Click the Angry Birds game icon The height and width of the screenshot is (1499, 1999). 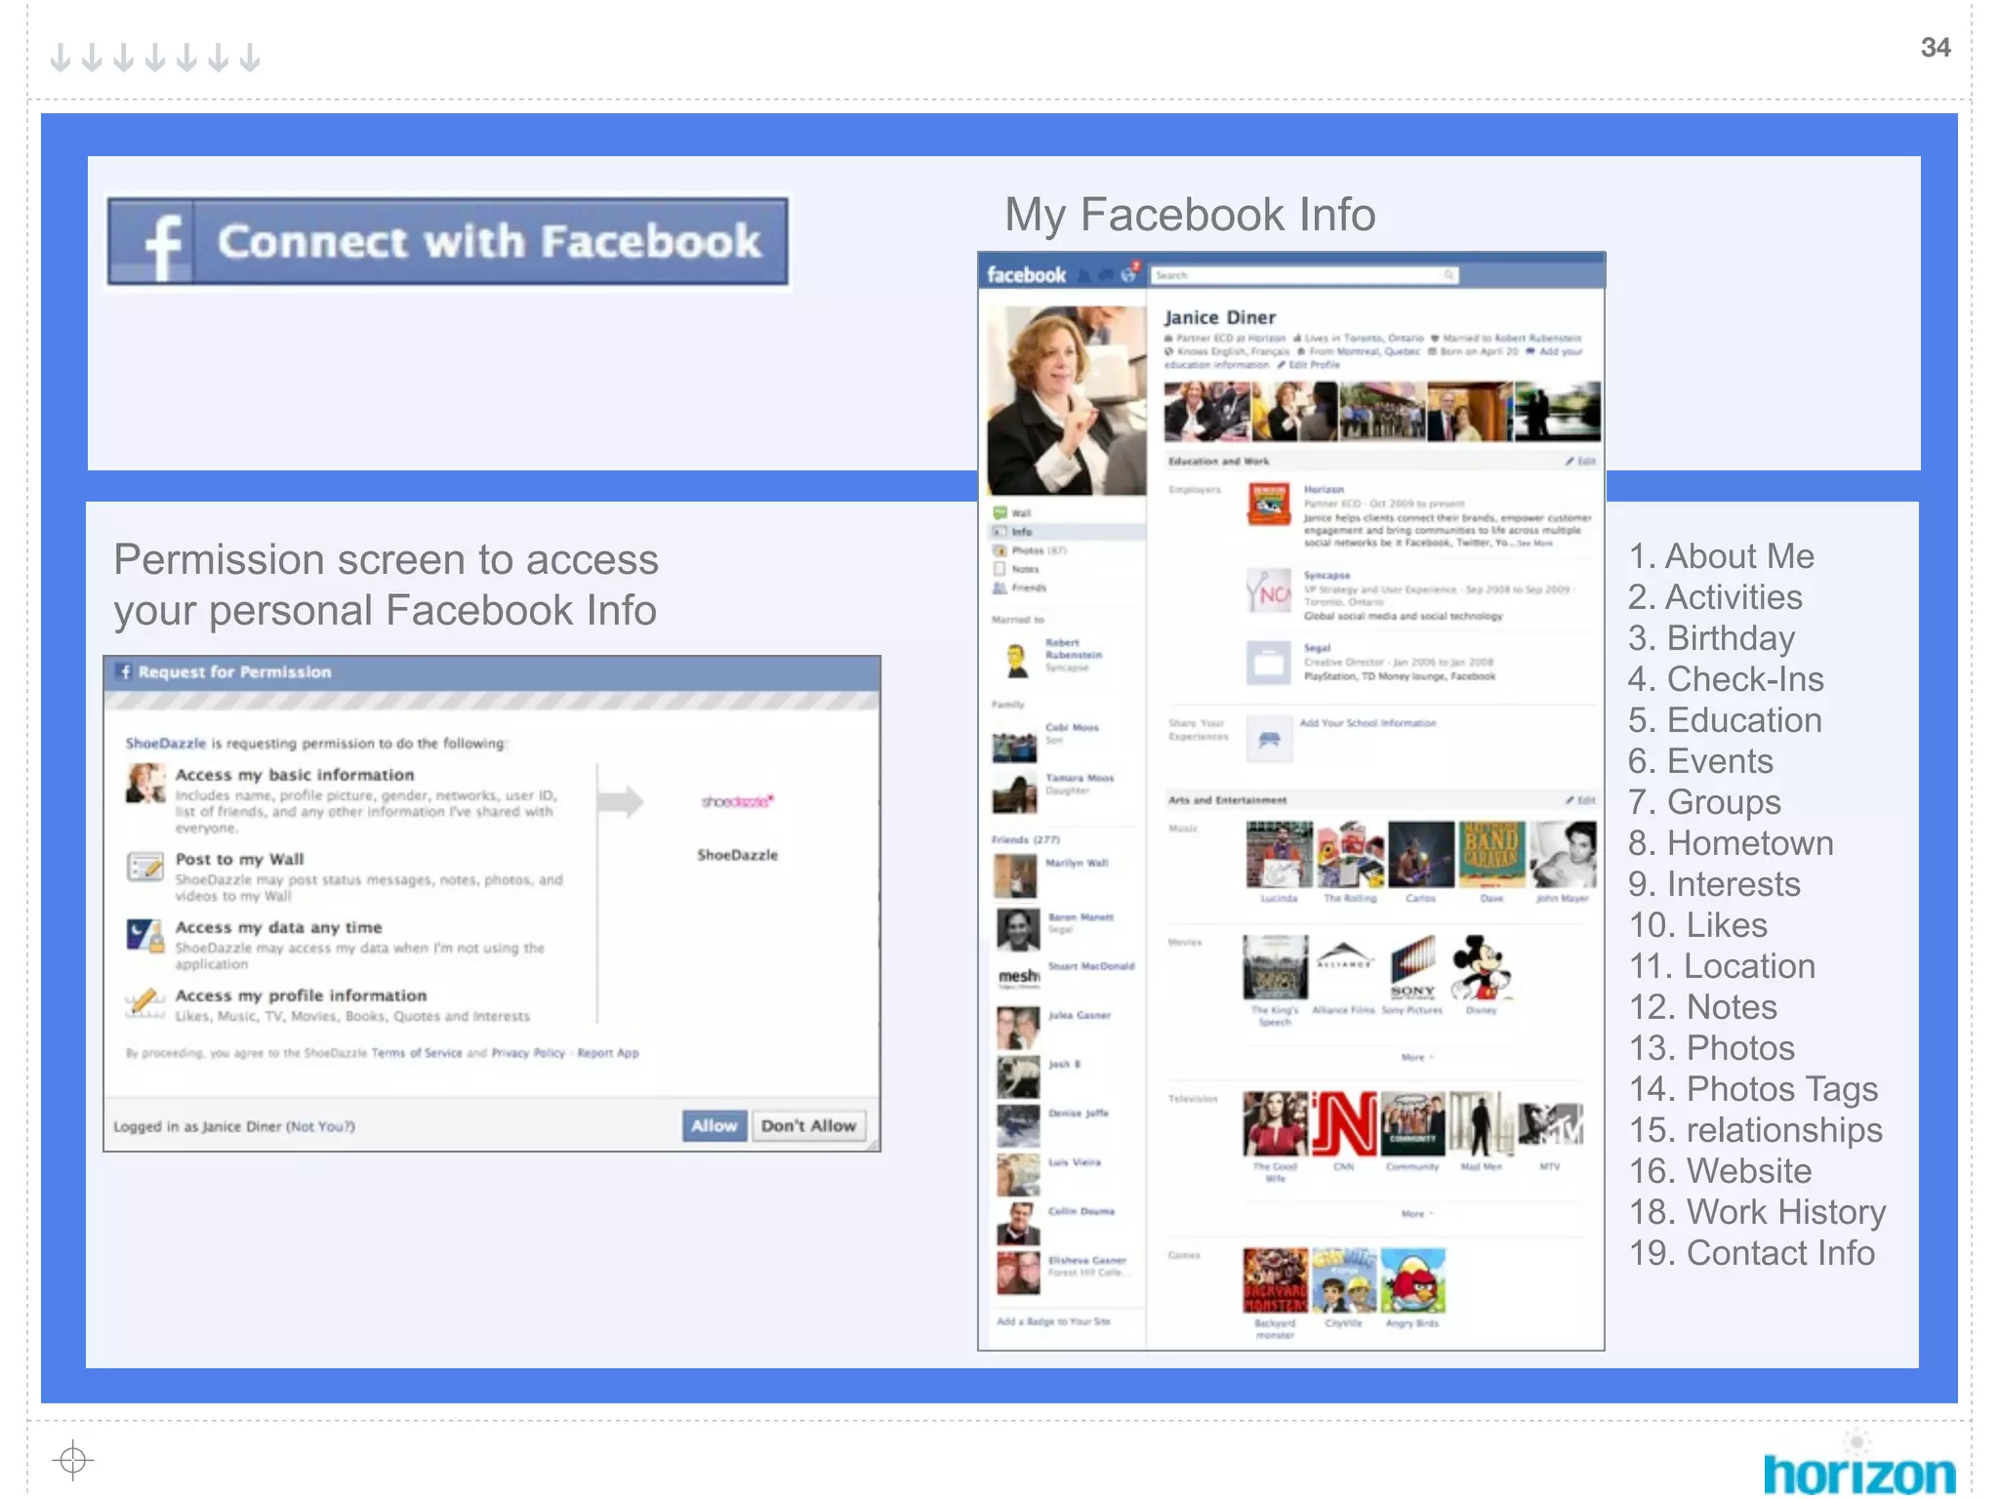pyautogui.click(x=1412, y=1280)
